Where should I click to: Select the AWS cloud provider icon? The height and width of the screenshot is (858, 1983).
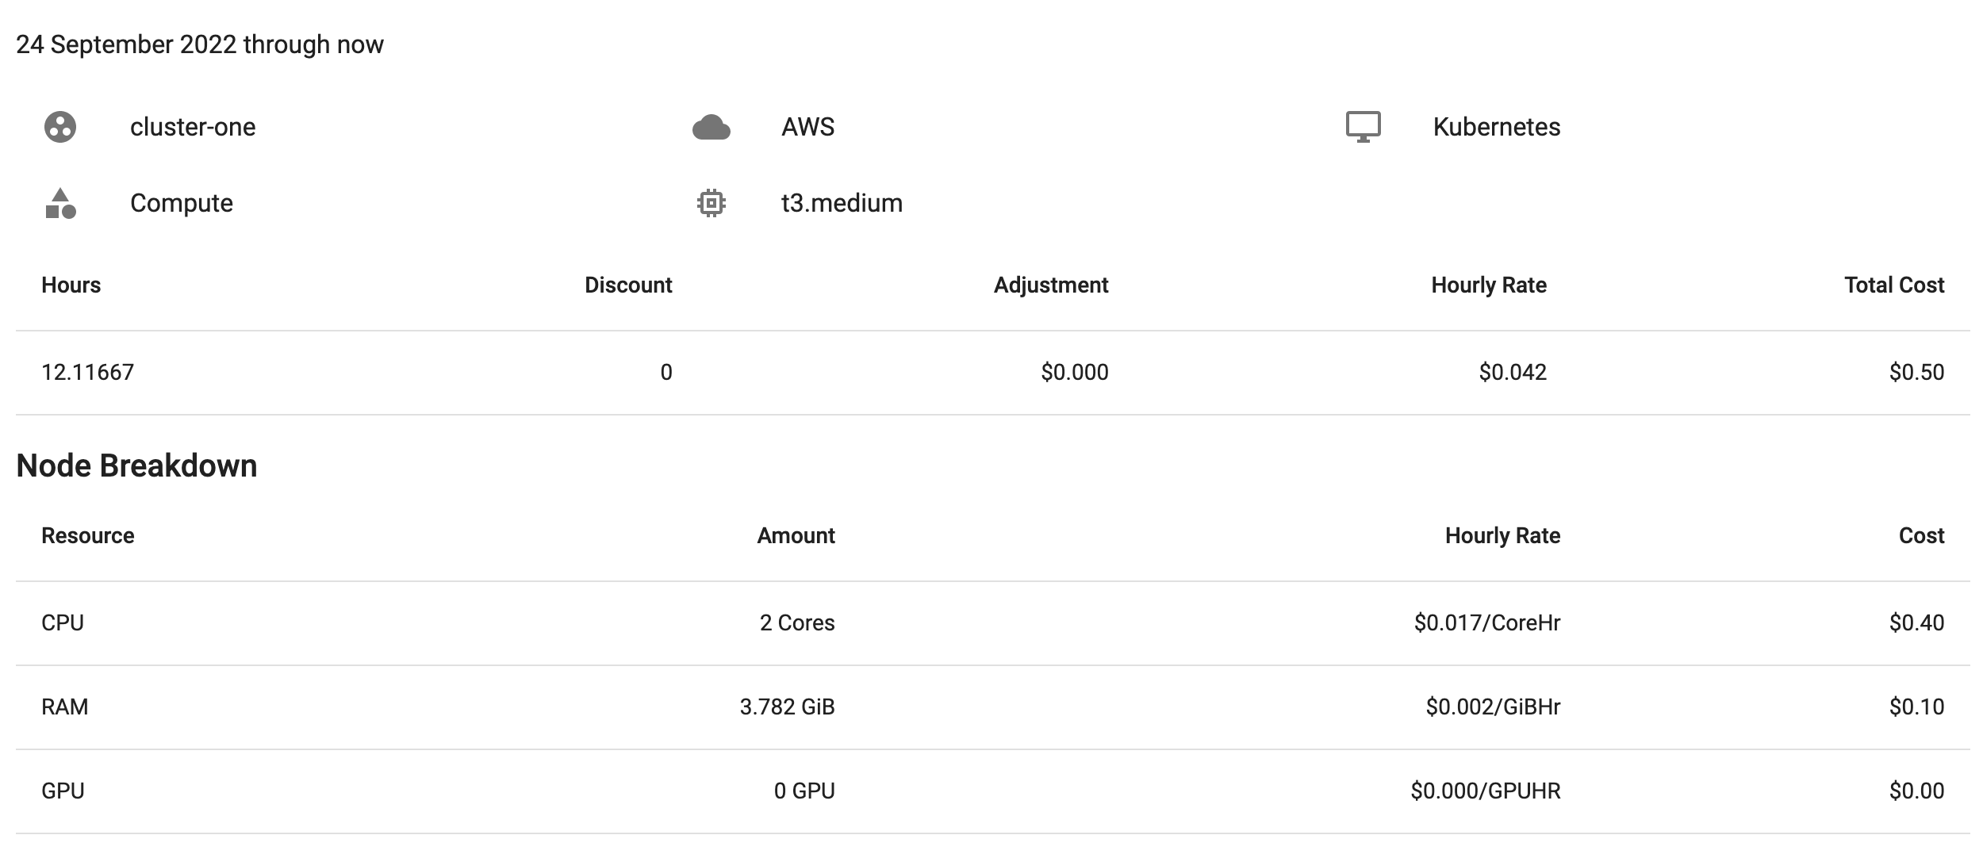(712, 127)
